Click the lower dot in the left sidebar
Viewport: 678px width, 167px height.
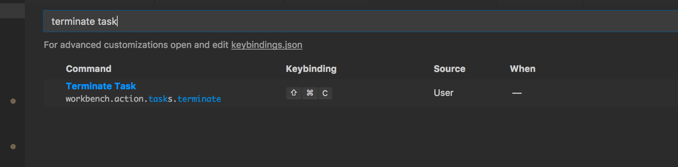tap(13, 146)
